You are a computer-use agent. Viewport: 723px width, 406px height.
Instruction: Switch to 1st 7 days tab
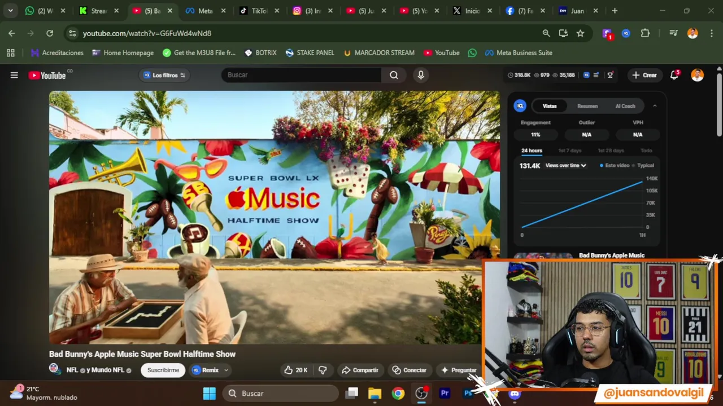569,151
